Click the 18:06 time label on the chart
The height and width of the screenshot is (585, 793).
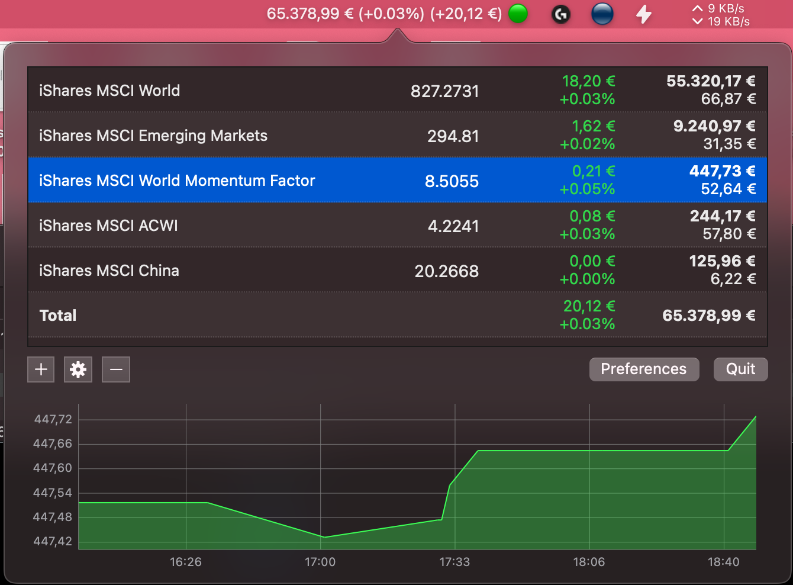pyautogui.click(x=589, y=562)
